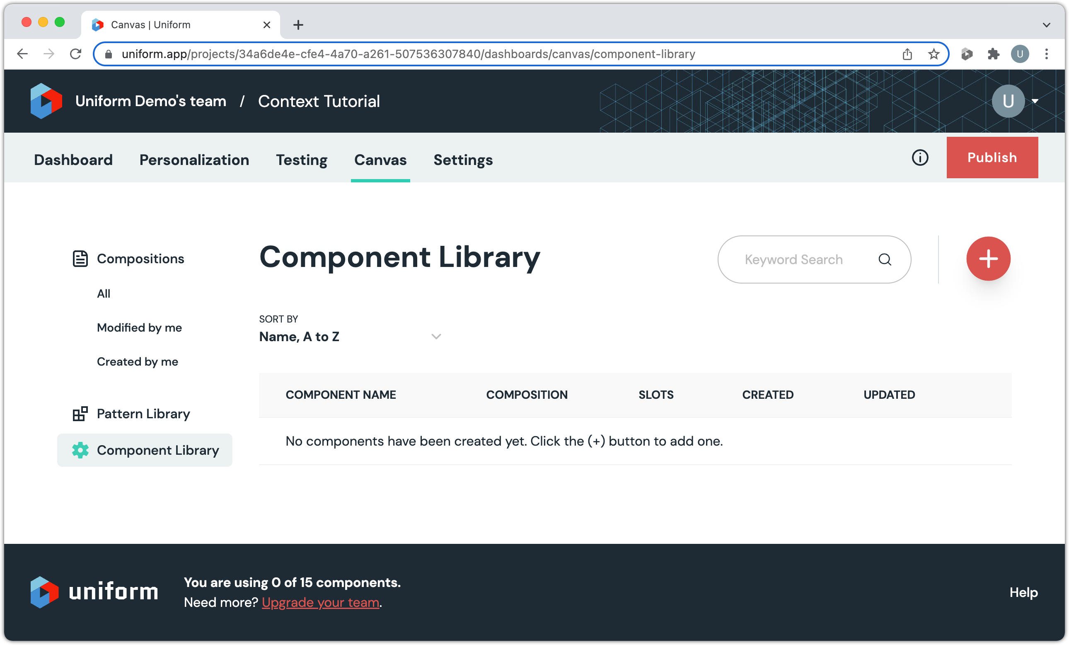Click the search magnifier icon

(885, 259)
